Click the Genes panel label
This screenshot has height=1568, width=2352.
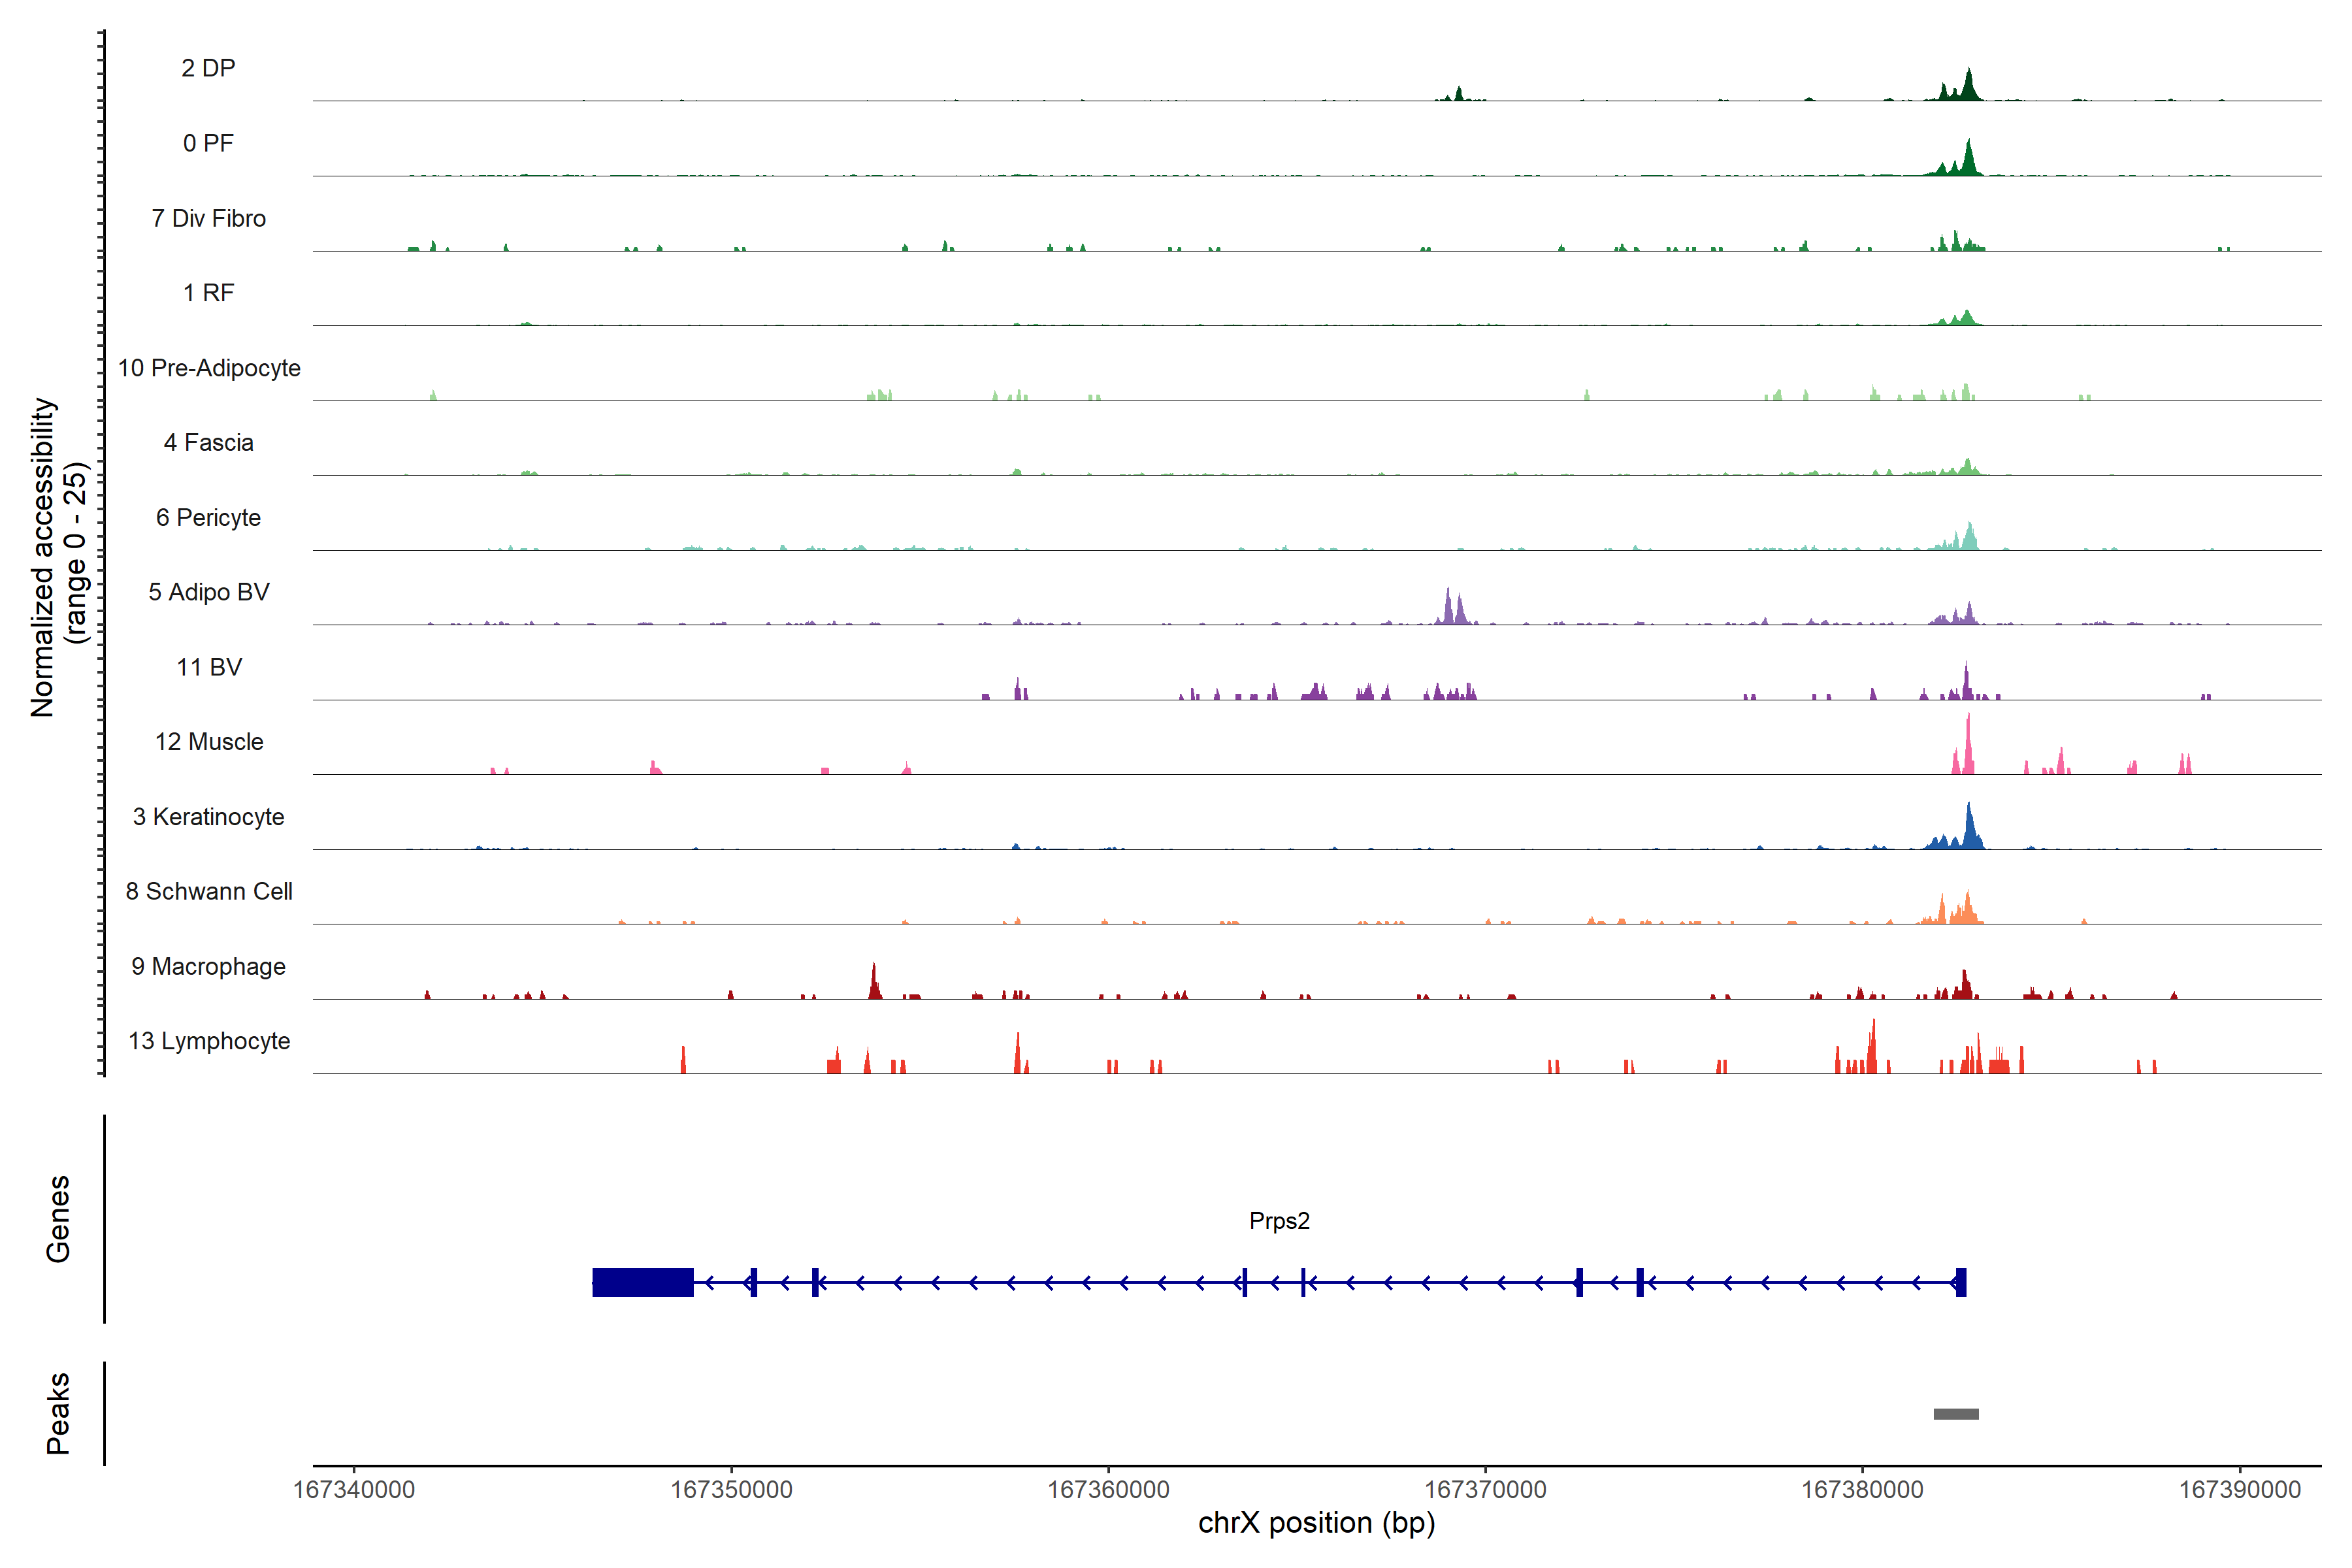(x=58, y=1219)
